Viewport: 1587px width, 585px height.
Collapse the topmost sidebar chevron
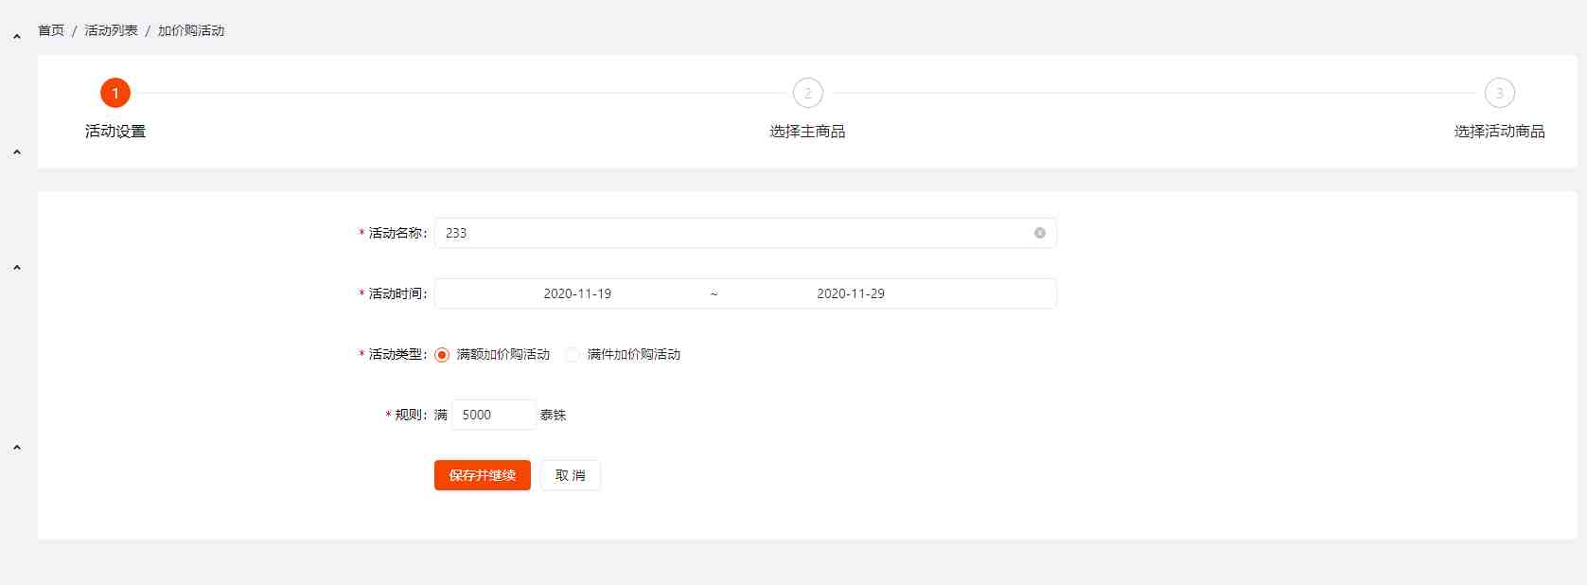point(17,37)
